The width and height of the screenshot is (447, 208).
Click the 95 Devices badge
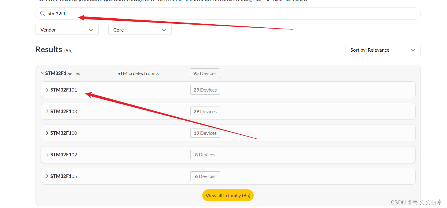(x=205, y=73)
